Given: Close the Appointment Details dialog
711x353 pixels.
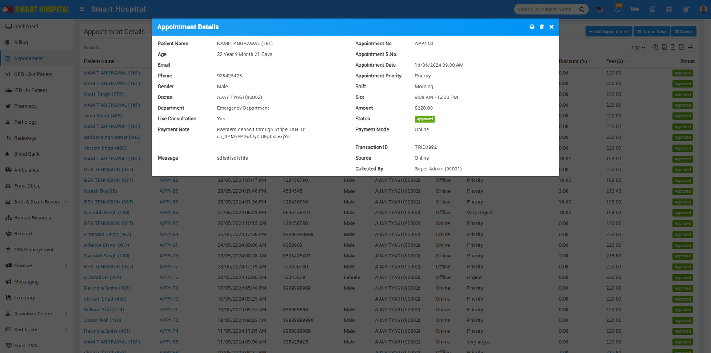Looking at the screenshot, I should click(551, 27).
